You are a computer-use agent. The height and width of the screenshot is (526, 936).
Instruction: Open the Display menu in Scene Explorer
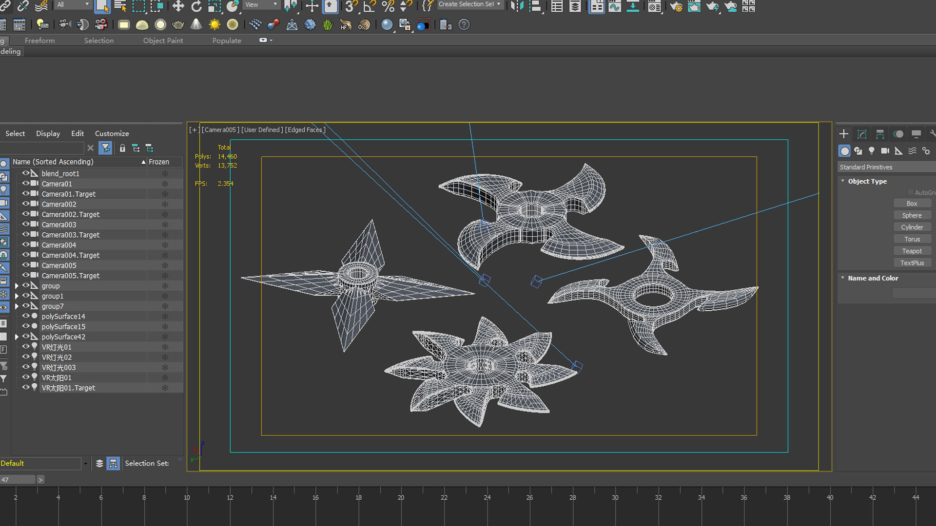point(48,133)
